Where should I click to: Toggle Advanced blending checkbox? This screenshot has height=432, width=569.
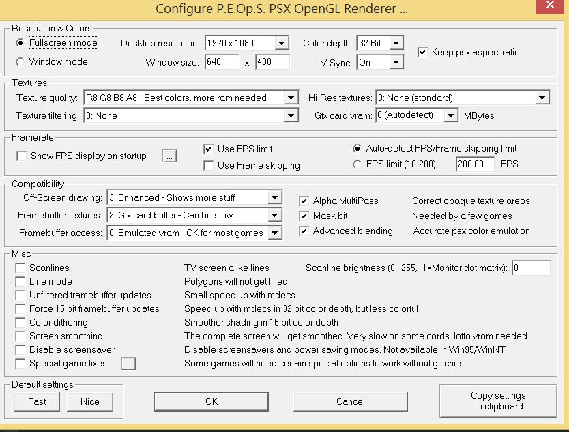304,231
